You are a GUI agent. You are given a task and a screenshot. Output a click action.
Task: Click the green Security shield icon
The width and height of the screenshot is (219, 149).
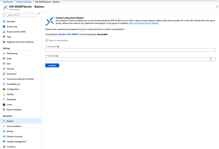coord(4,69)
